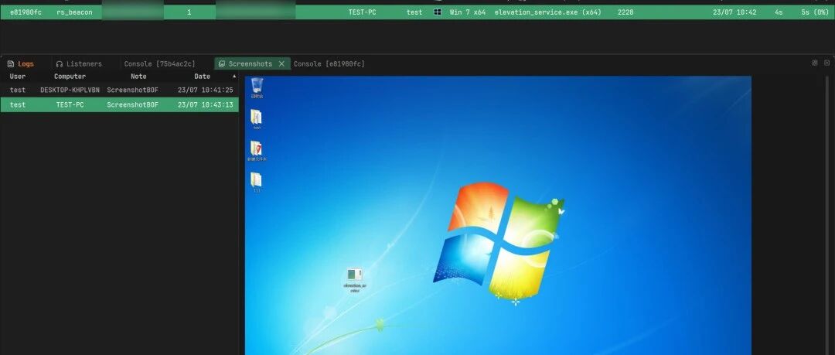Click PID 2228 in the session row

[x=625, y=12]
